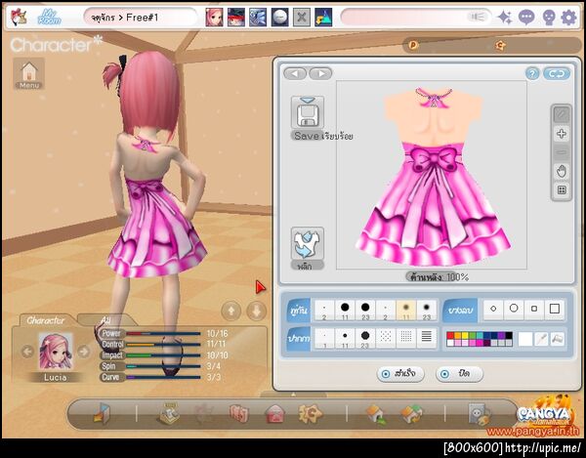Click the house with circling arrows icon
This screenshot has width=586, height=458.
[x=411, y=415]
